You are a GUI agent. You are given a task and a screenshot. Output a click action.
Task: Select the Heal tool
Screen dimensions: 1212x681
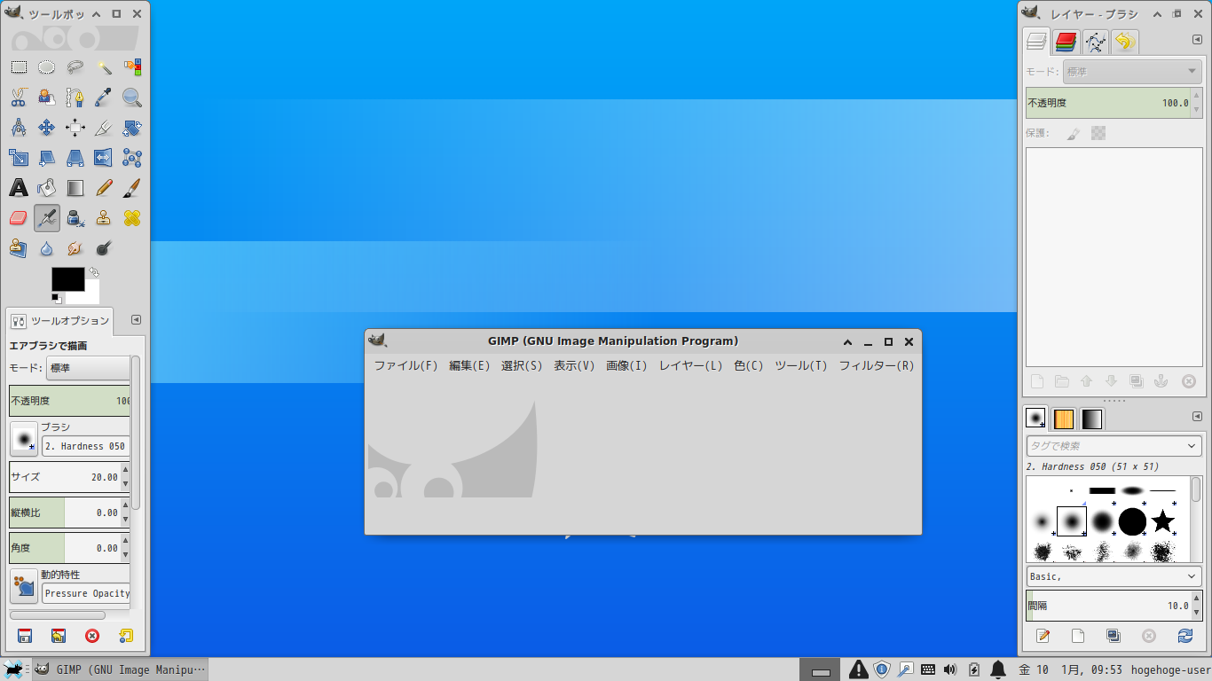coord(132,218)
